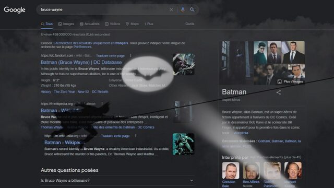Switch to the Actualités tab
Screen dimensions: 334x188
click(x=90, y=24)
